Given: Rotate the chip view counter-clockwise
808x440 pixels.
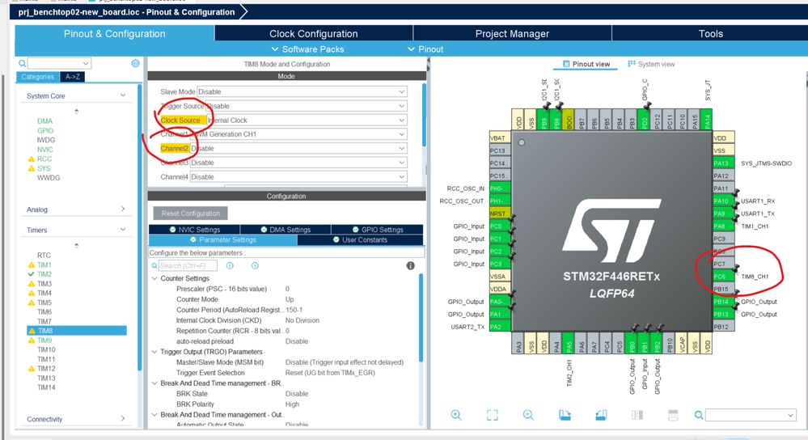Looking at the screenshot, I should pos(601,415).
